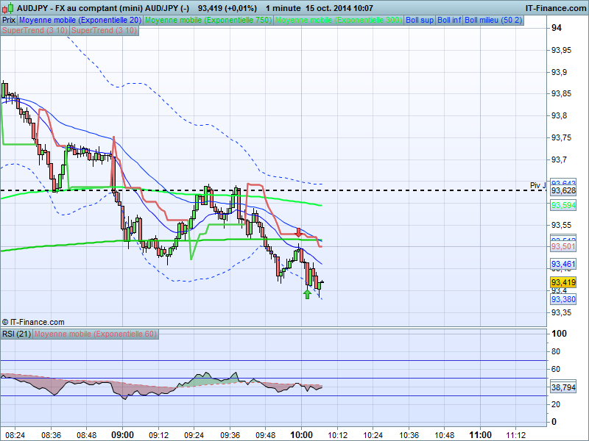
Task: Open Moyenne mobile (Exponentielle 750) indicator label
Action: [208, 21]
